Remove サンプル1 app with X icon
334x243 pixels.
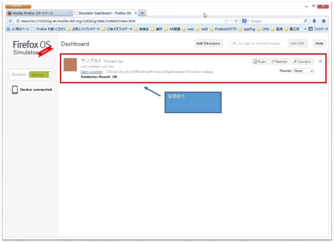[x=320, y=61]
